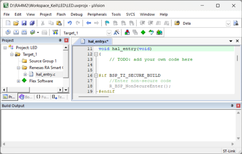Viewport: 242px width, 154px height.
Task: Open the Batch Build dropdown arrow
Action: (x=38, y=32)
